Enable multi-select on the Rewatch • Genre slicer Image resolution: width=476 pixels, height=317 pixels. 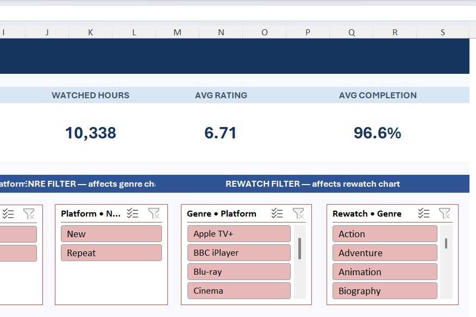tap(424, 213)
